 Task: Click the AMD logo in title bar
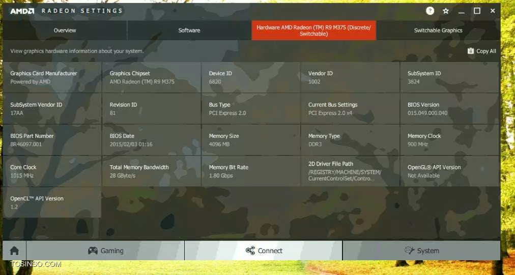[x=22, y=11]
